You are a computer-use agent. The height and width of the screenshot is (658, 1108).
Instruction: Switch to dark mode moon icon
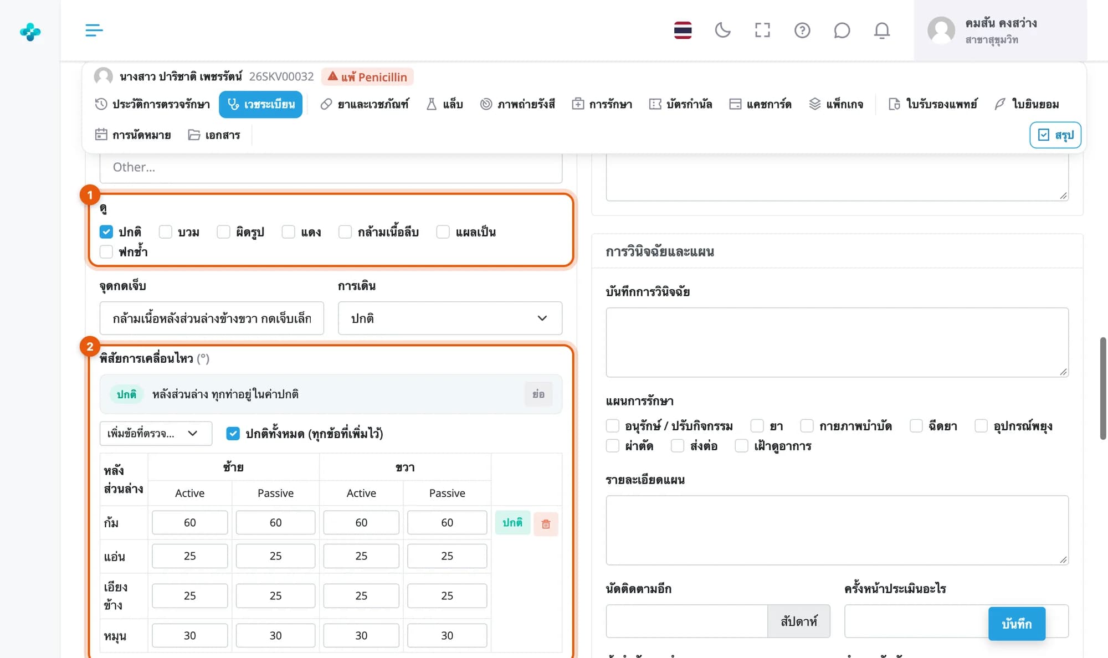pos(722,30)
